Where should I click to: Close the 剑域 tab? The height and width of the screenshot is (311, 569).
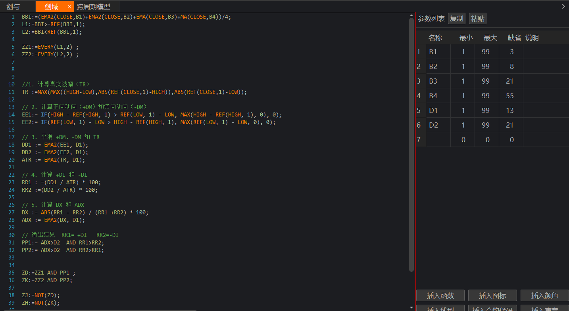pos(69,6)
